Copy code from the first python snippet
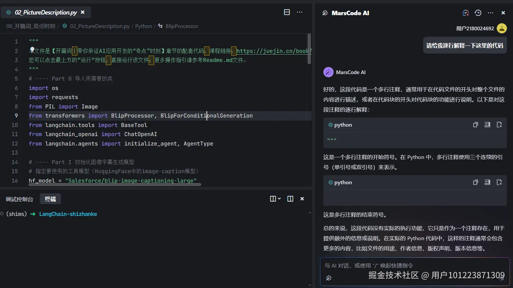The height and width of the screenshot is (288, 513). [x=475, y=125]
